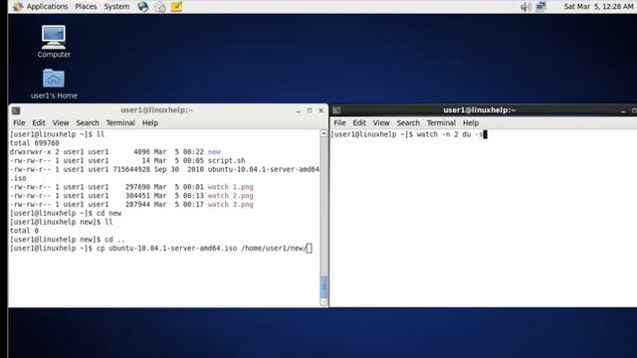Click the left terminal scrollbar thumb
Screen dimensions: 637x358
tap(323, 287)
